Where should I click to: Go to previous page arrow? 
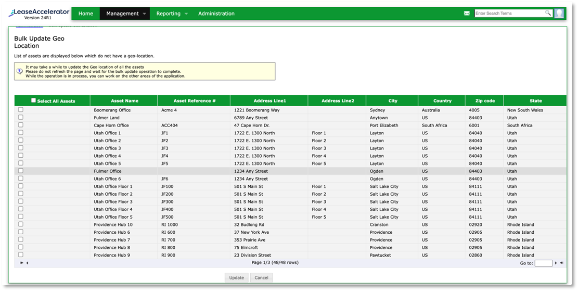point(27,263)
